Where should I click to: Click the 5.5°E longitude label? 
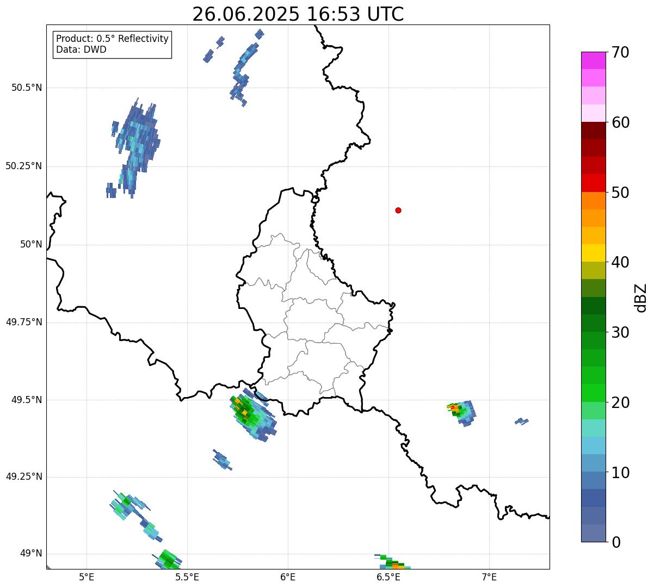(x=187, y=577)
